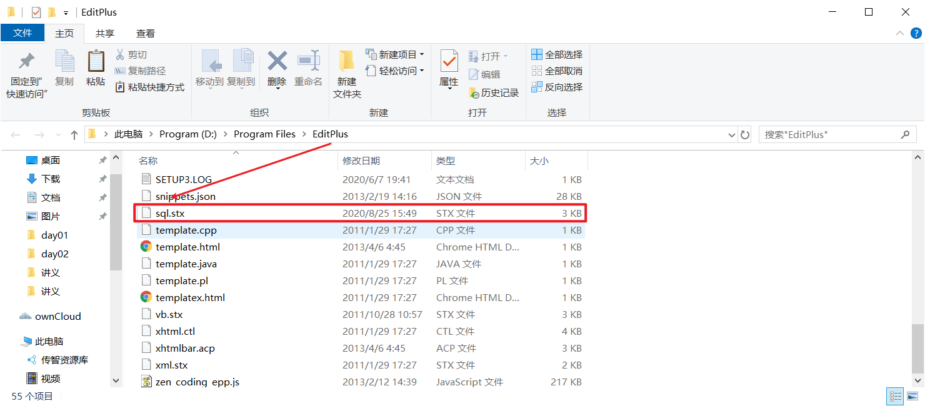Click the 剪切 (Cut) scissors icon
Screen dimensions: 925x406
120,54
